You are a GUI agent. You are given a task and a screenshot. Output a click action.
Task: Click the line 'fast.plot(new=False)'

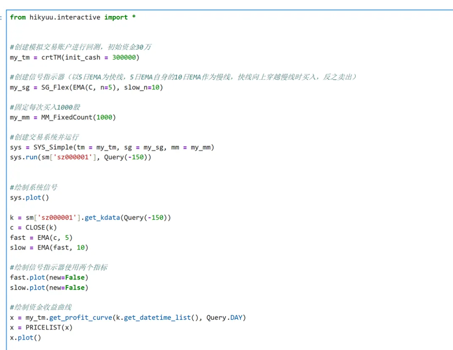[49, 277]
